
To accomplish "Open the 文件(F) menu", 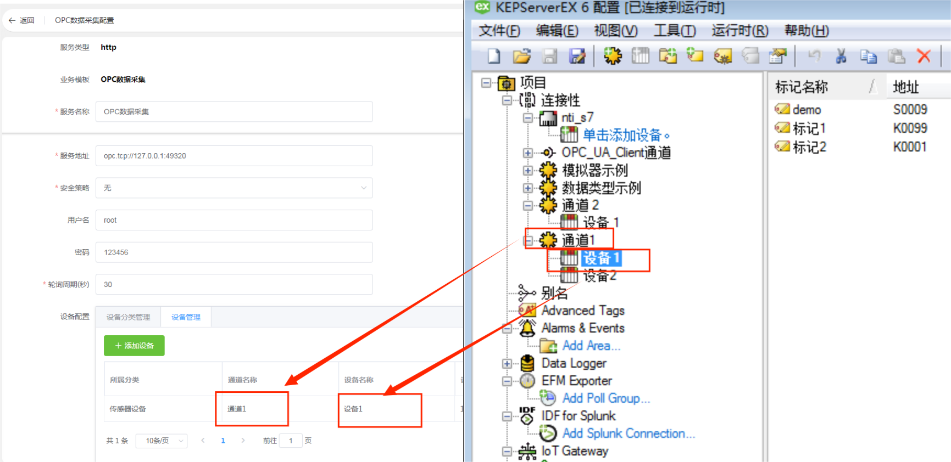I will click(x=499, y=31).
